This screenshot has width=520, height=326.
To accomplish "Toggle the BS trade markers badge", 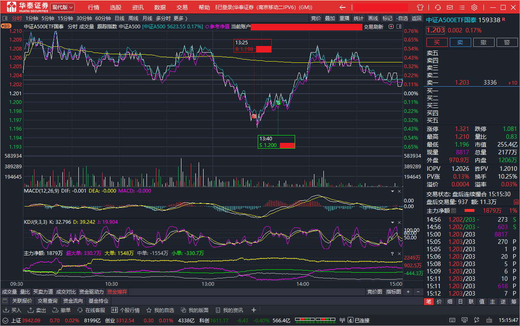I will click(x=6, y=26).
